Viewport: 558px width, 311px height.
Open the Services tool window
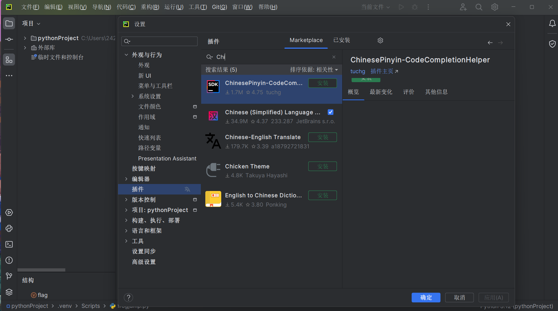click(x=9, y=213)
